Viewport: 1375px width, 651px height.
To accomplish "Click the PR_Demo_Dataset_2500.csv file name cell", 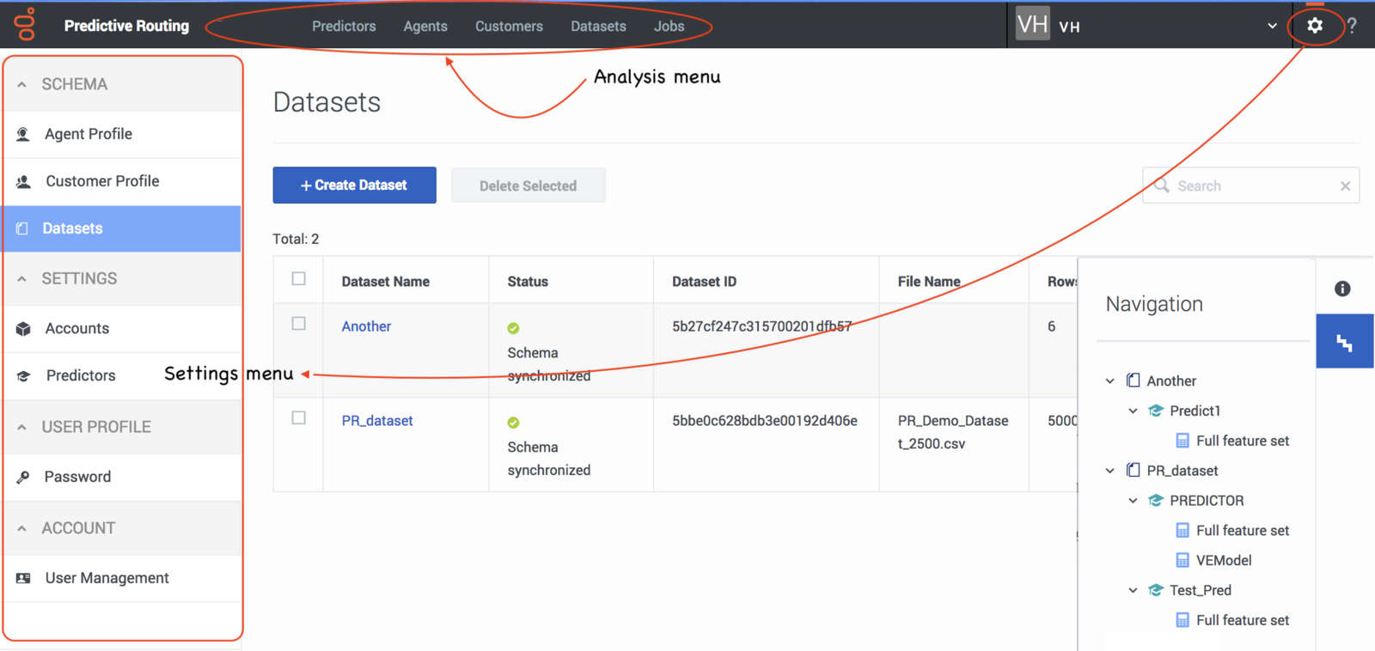I will [x=953, y=432].
